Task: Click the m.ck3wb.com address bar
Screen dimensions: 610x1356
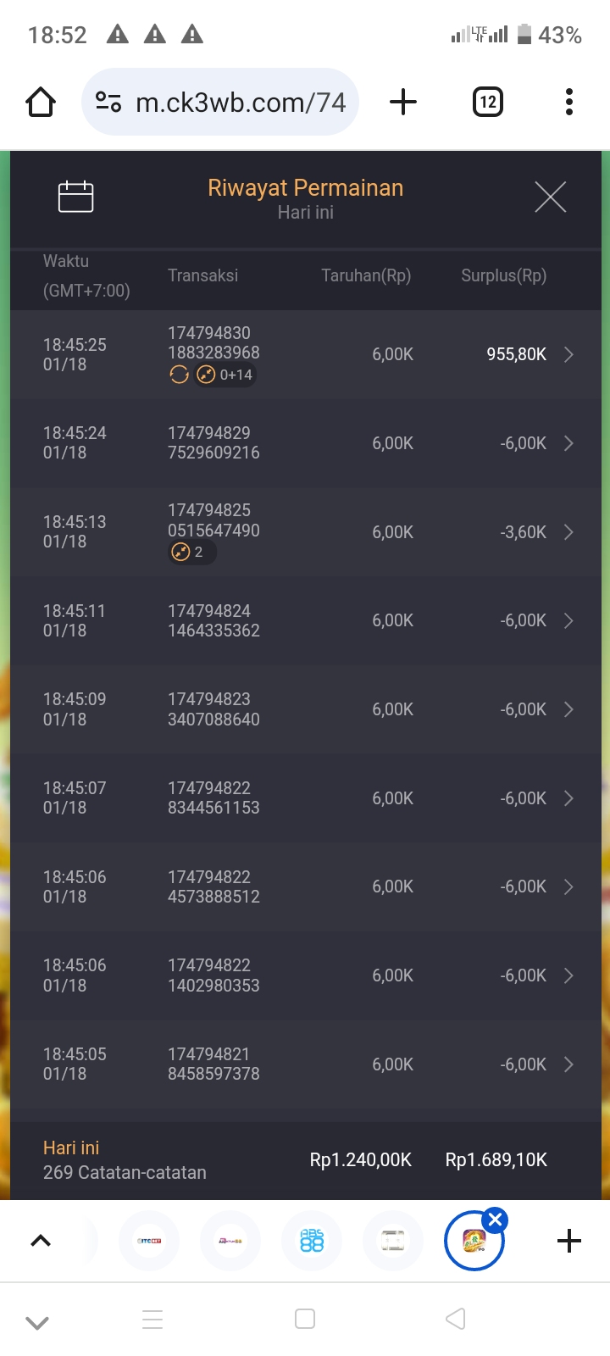Action: [241, 103]
